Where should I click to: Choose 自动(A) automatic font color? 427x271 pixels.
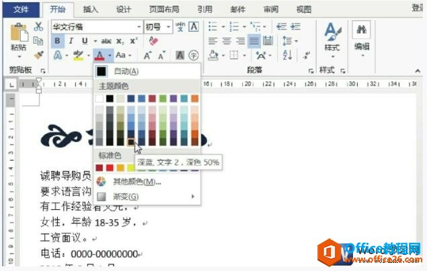point(147,71)
